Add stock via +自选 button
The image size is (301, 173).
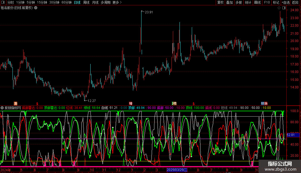286,2
